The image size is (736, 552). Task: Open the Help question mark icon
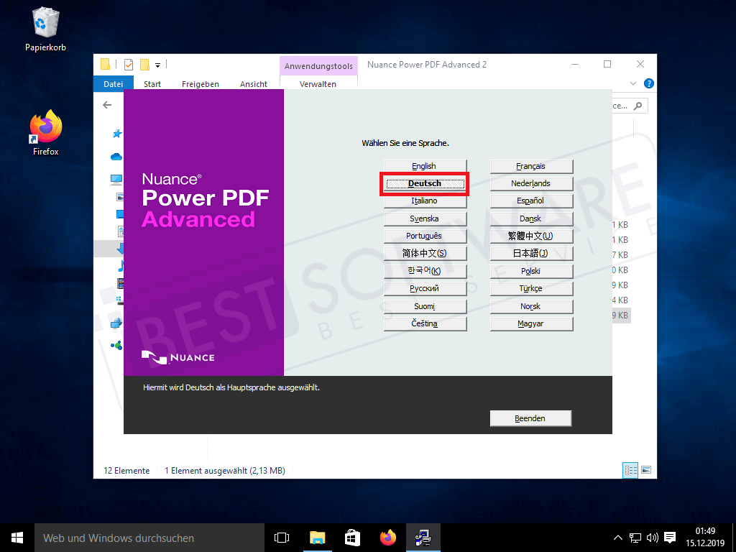[648, 83]
